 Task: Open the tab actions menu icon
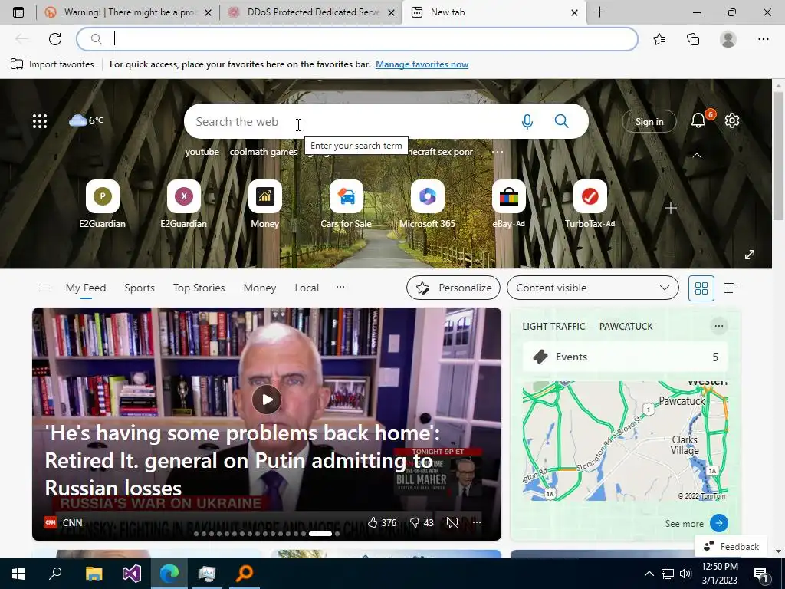(x=18, y=12)
